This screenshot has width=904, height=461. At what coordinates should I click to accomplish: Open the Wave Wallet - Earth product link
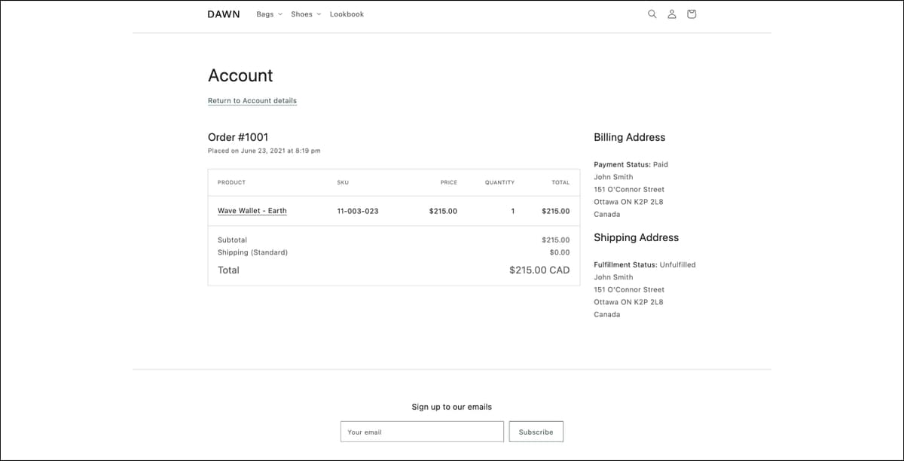pos(252,211)
